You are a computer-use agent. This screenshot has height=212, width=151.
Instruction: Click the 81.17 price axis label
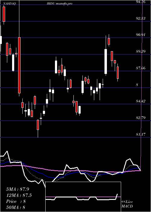click(x=141, y=134)
